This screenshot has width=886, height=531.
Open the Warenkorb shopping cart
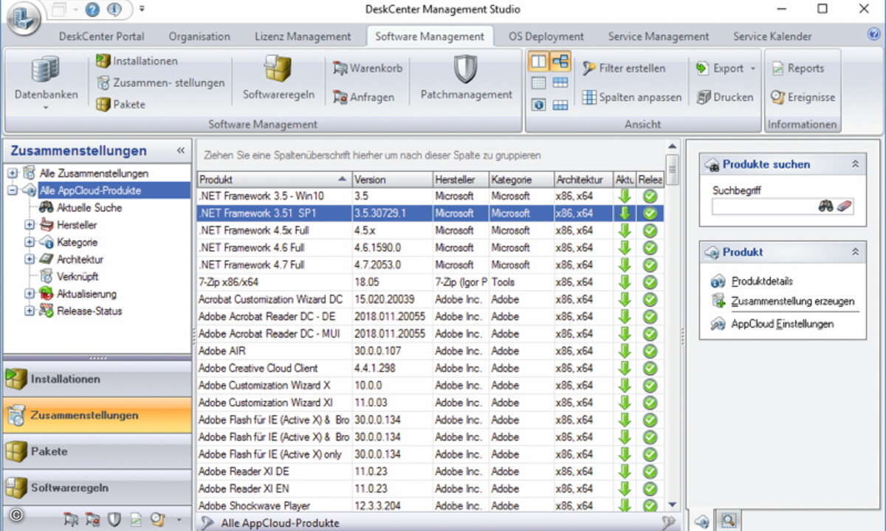tap(368, 68)
